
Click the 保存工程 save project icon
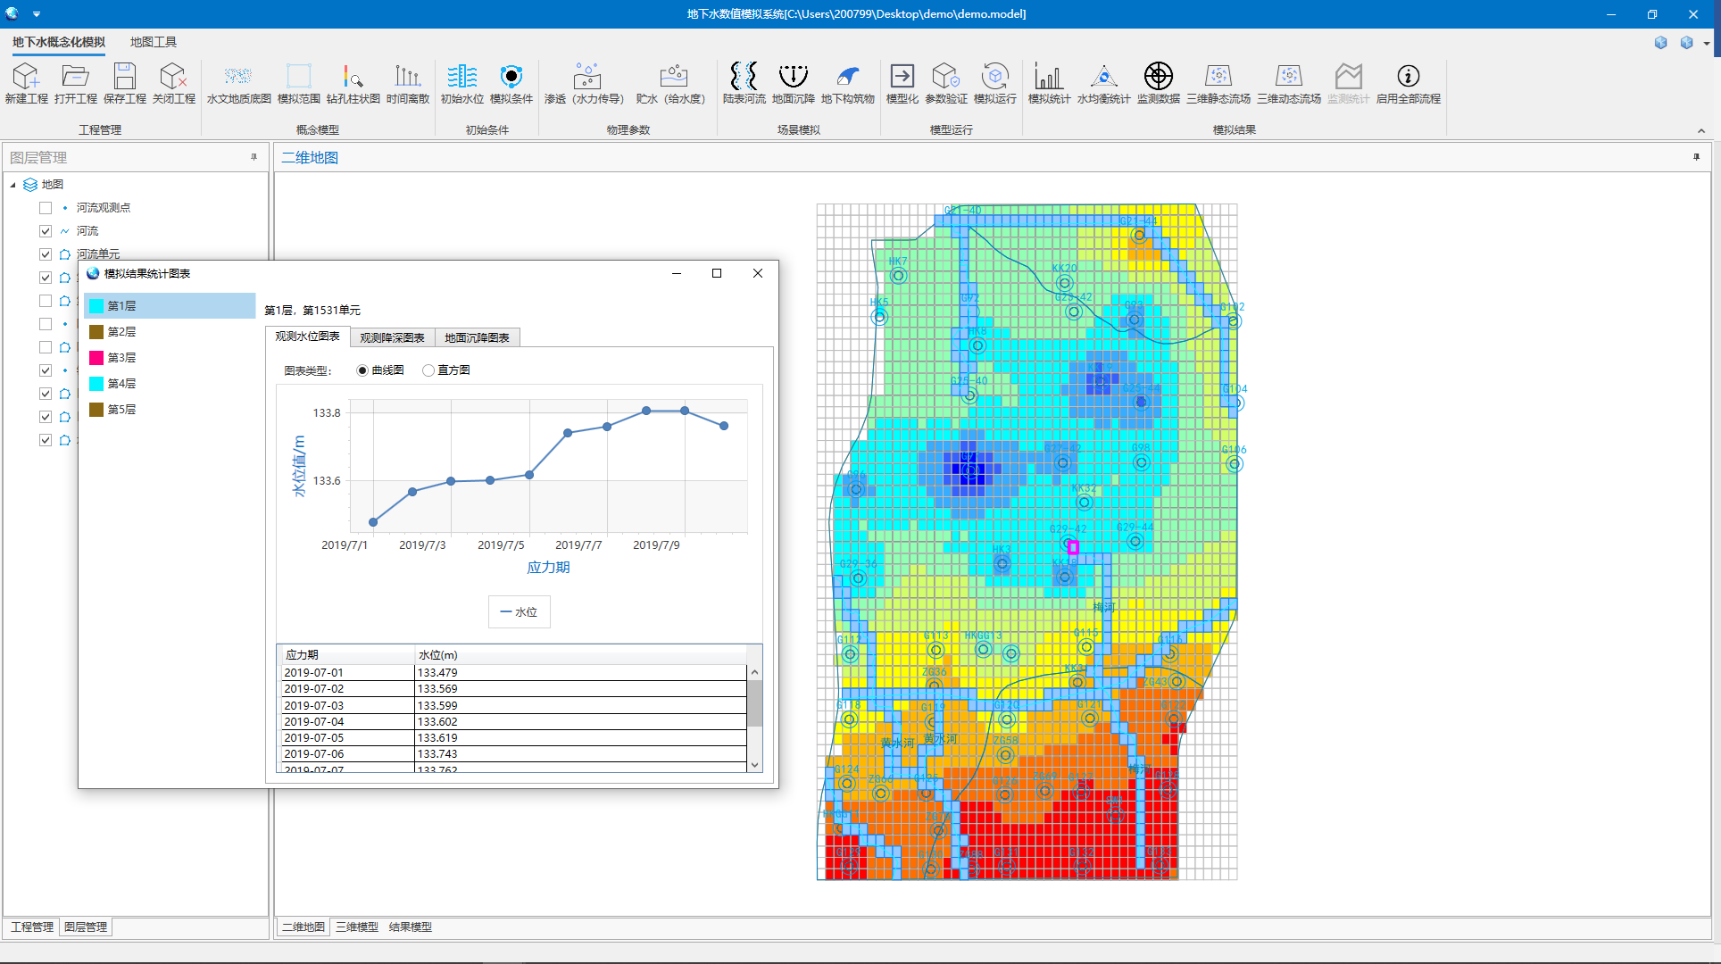(x=124, y=78)
